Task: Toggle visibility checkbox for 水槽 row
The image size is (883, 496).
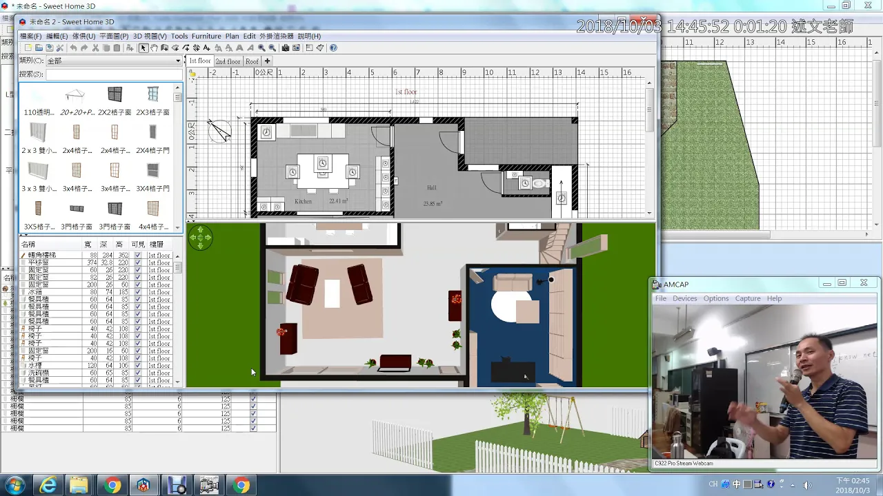Action: click(138, 366)
